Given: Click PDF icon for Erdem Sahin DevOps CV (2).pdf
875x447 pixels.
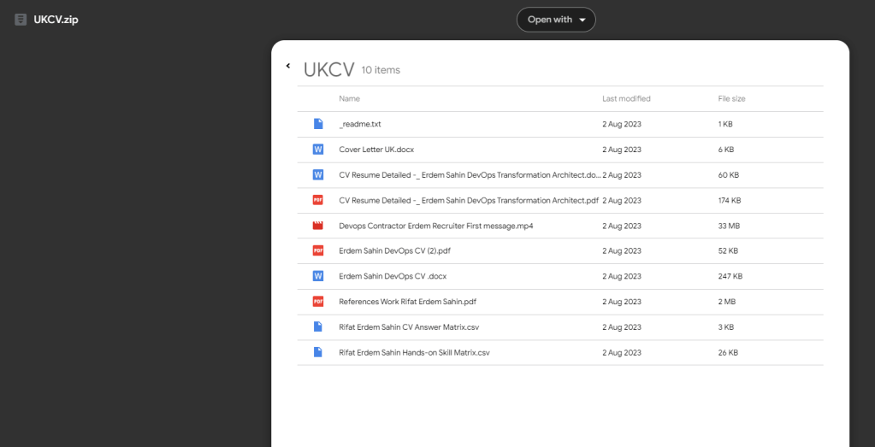Looking at the screenshot, I should pos(318,250).
